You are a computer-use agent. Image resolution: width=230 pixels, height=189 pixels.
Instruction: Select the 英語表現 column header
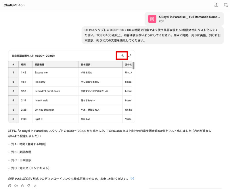pos(55,65)
